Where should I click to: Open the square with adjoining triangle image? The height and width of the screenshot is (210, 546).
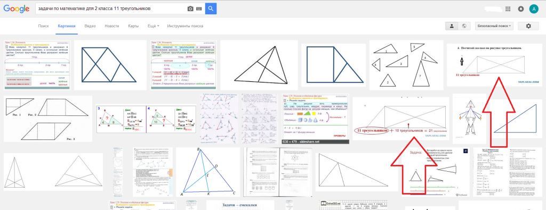[334, 65]
